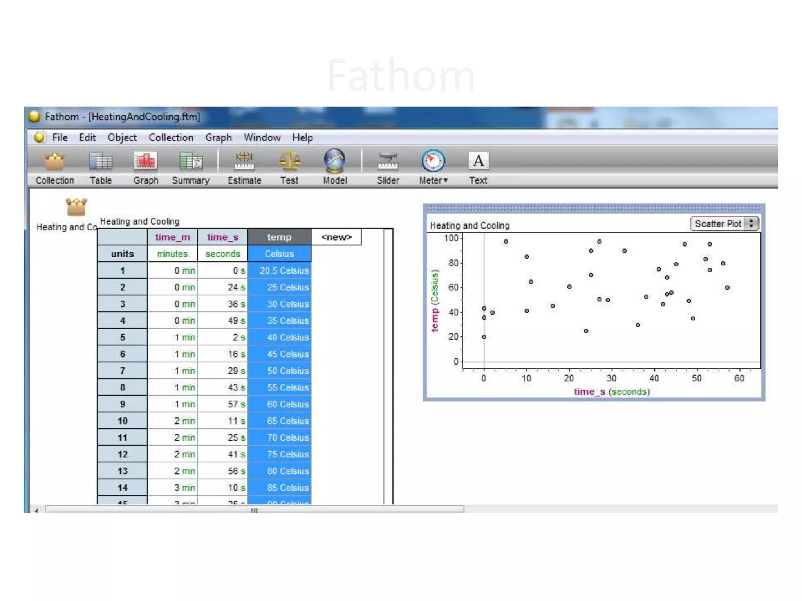The image size is (802, 601).
Task: Select the time_s column header
Action: [x=222, y=237]
